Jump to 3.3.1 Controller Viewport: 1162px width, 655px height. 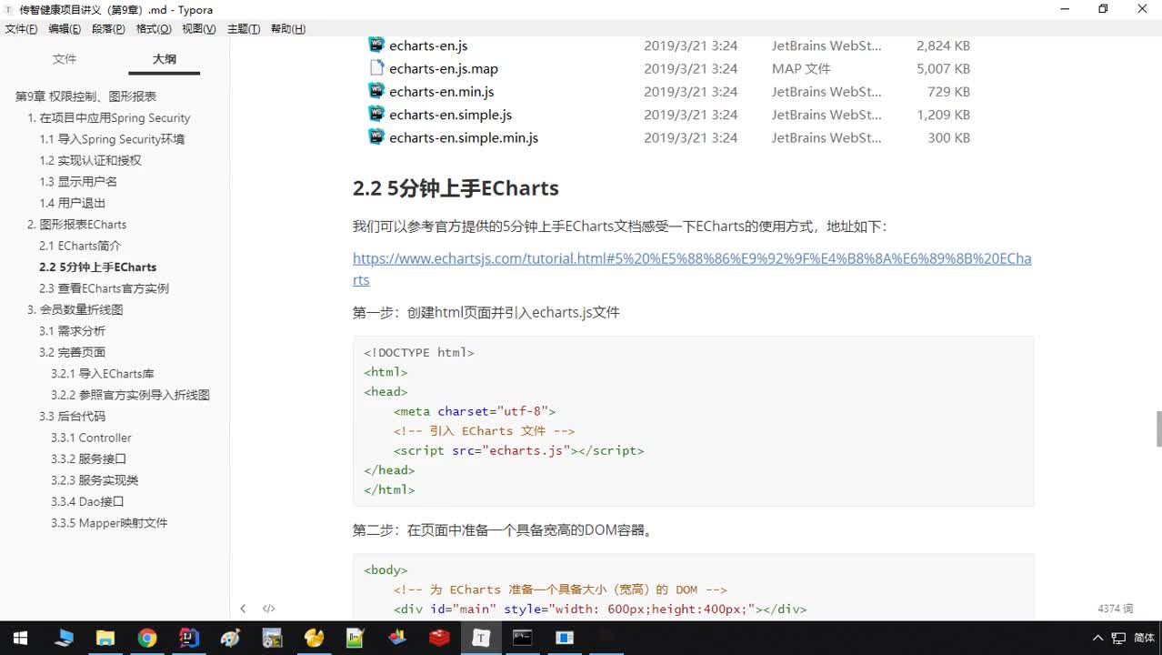[91, 438]
